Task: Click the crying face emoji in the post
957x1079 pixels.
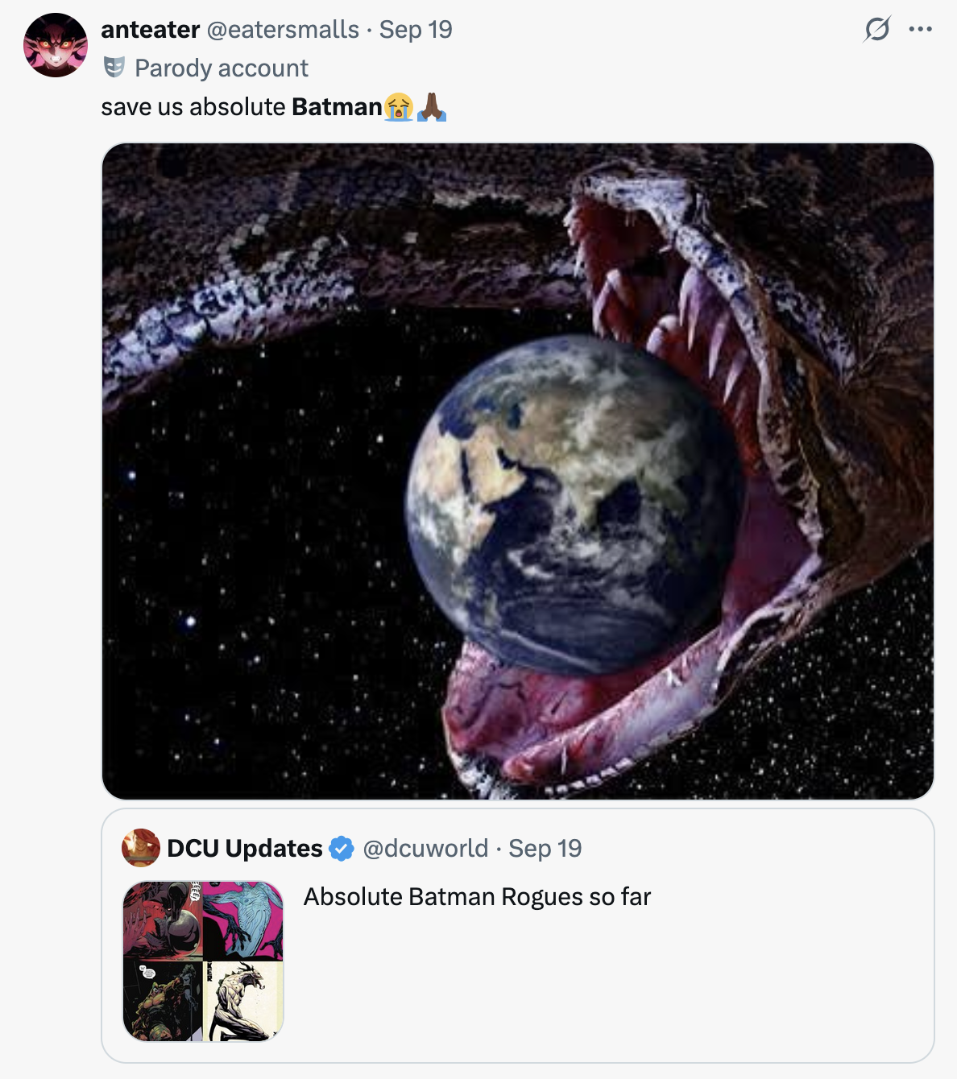Action: [399, 107]
